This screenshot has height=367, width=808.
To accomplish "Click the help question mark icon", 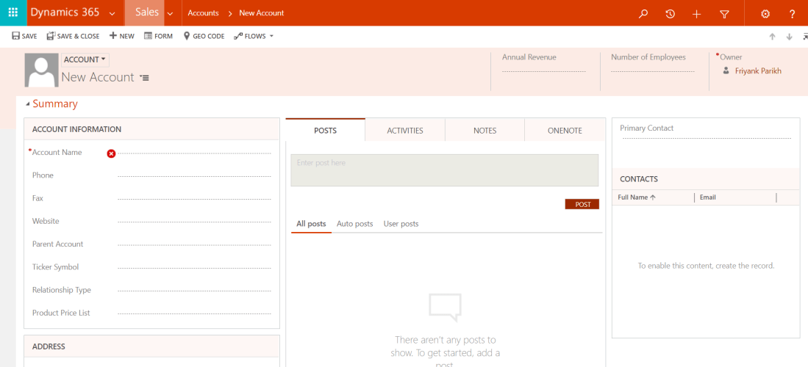I will click(x=792, y=14).
